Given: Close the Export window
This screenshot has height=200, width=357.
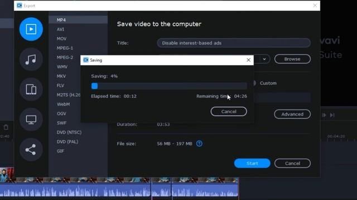Looking at the screenshot, I should [315, 6].
